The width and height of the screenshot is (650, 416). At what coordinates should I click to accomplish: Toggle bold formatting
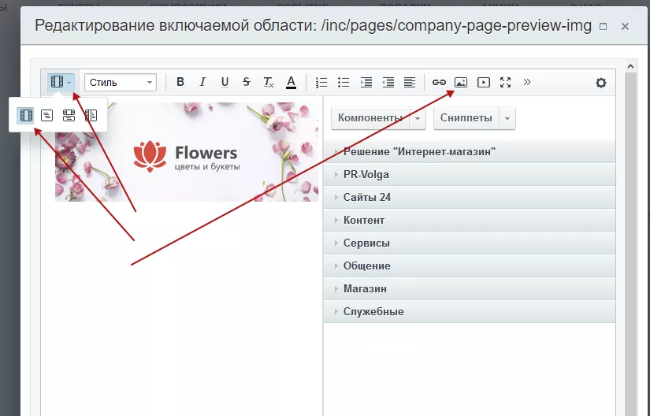pos(180,82)
